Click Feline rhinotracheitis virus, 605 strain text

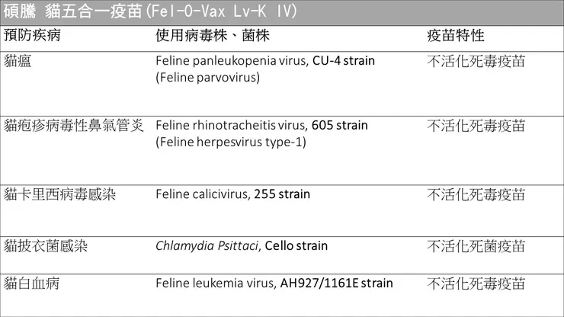coord(261,125)
